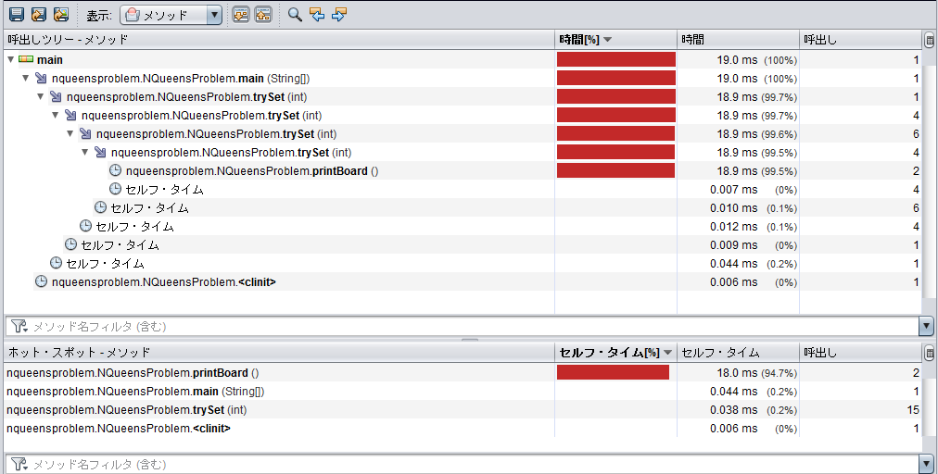Click the save snapshot disk icon
This screenshot has width=938, height=474.
(16, 15)
